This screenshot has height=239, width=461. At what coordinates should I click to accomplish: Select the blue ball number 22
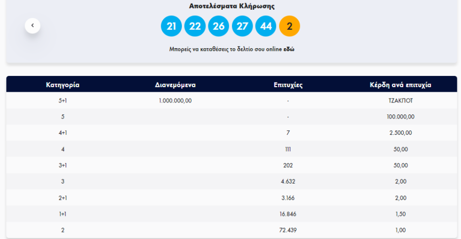click(x=195, y=26)
